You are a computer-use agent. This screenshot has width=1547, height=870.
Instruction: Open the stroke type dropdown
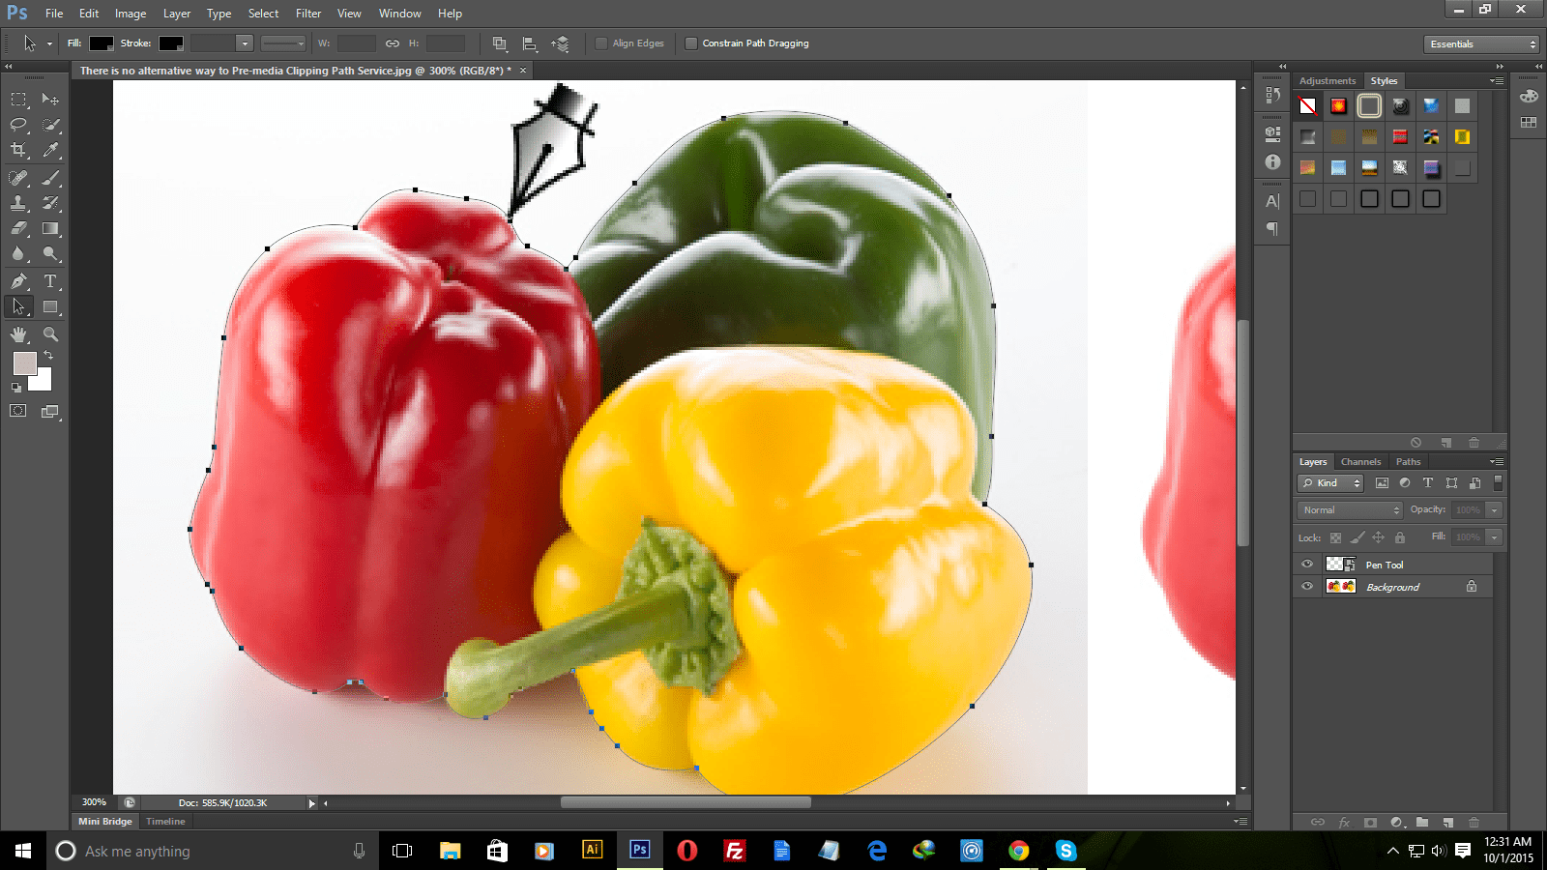pyautogui.click(x=282, y=43)
